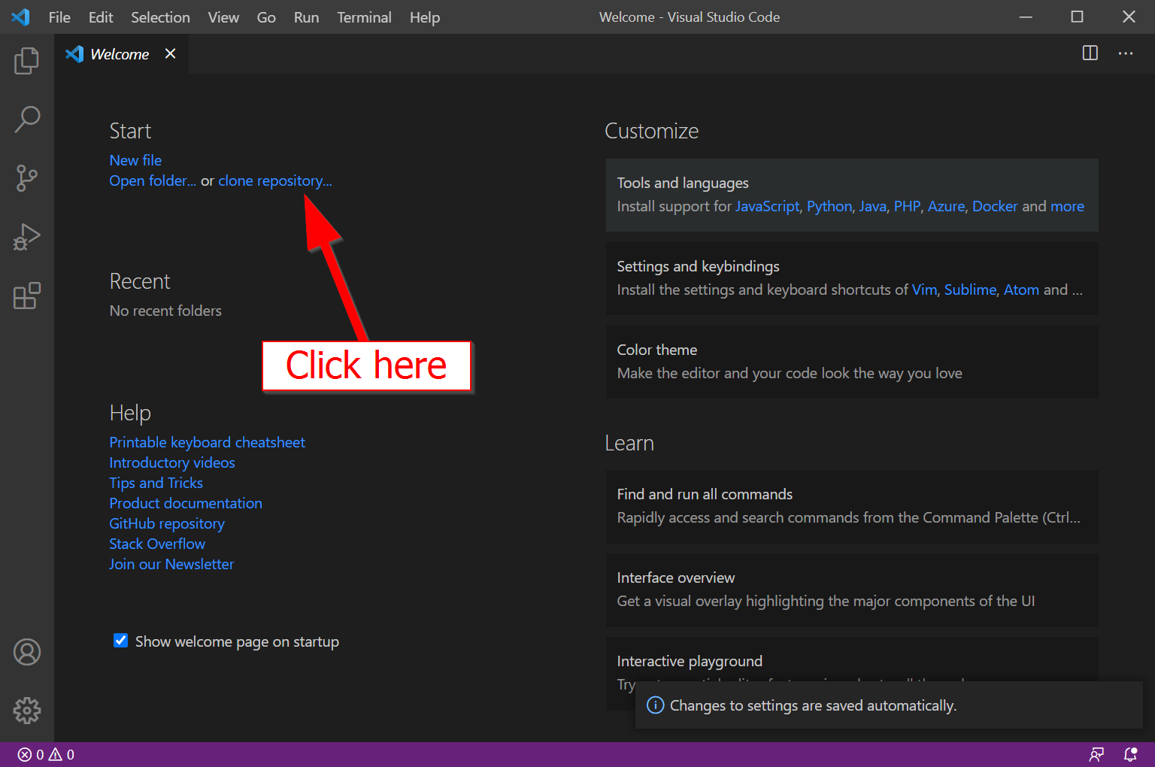Click the feedback icon in status bar
The height and width of the screenshot is (767, 1155).
point(1097,754)
